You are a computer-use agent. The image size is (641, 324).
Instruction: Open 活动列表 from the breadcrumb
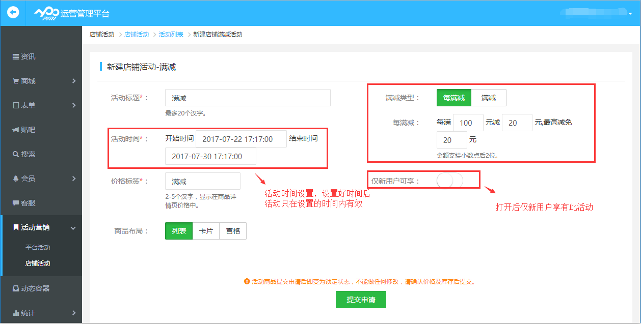[170, 34]
